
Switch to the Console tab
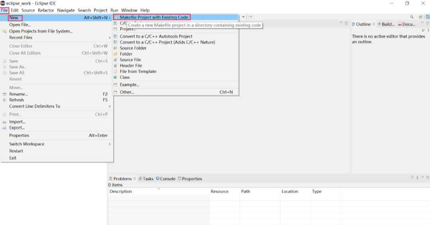[x=166, y=179]
